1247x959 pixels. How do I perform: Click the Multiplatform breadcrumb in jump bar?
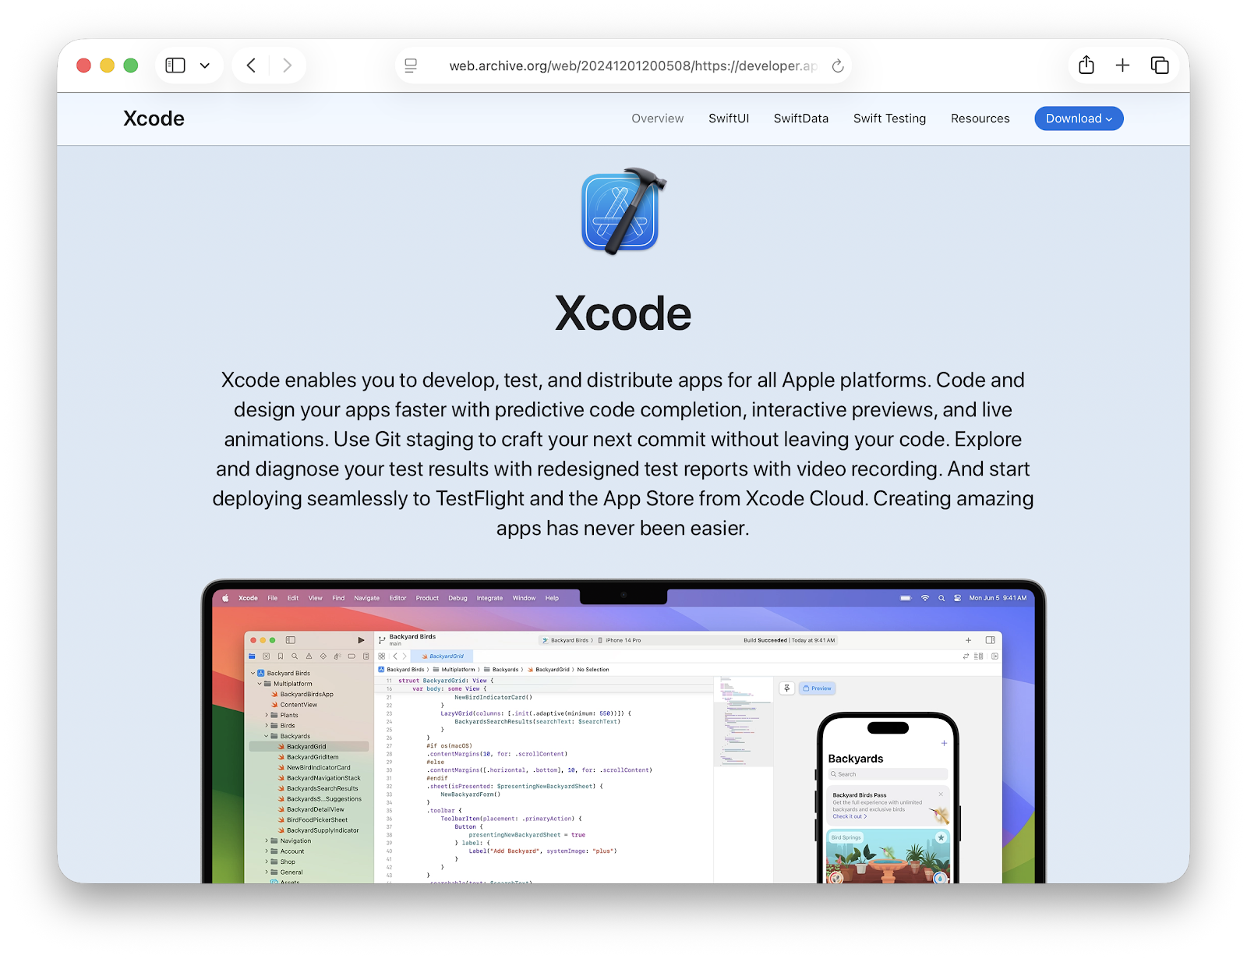tap(454, 670)
